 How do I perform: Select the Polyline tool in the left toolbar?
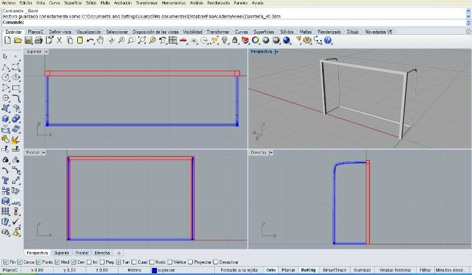(x=5, y=67)
